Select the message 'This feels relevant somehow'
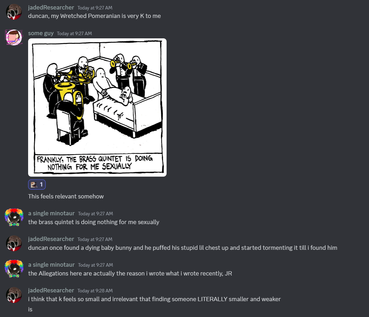Image resolution: width=369 pixels, height=317 pixels. point(66,196)
